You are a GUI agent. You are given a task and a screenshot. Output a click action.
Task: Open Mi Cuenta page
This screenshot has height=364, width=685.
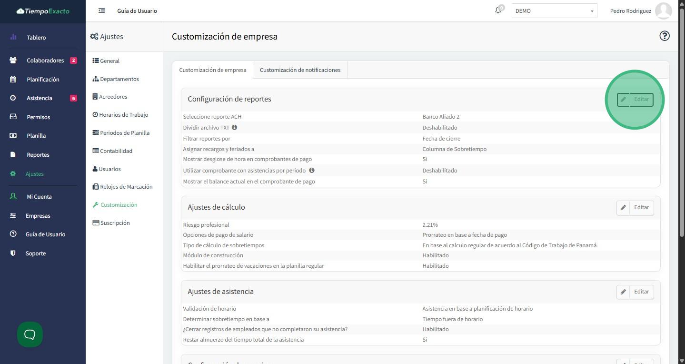[39, 197]
